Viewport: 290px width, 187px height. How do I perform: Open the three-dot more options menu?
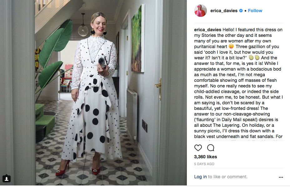click(281, 177)
